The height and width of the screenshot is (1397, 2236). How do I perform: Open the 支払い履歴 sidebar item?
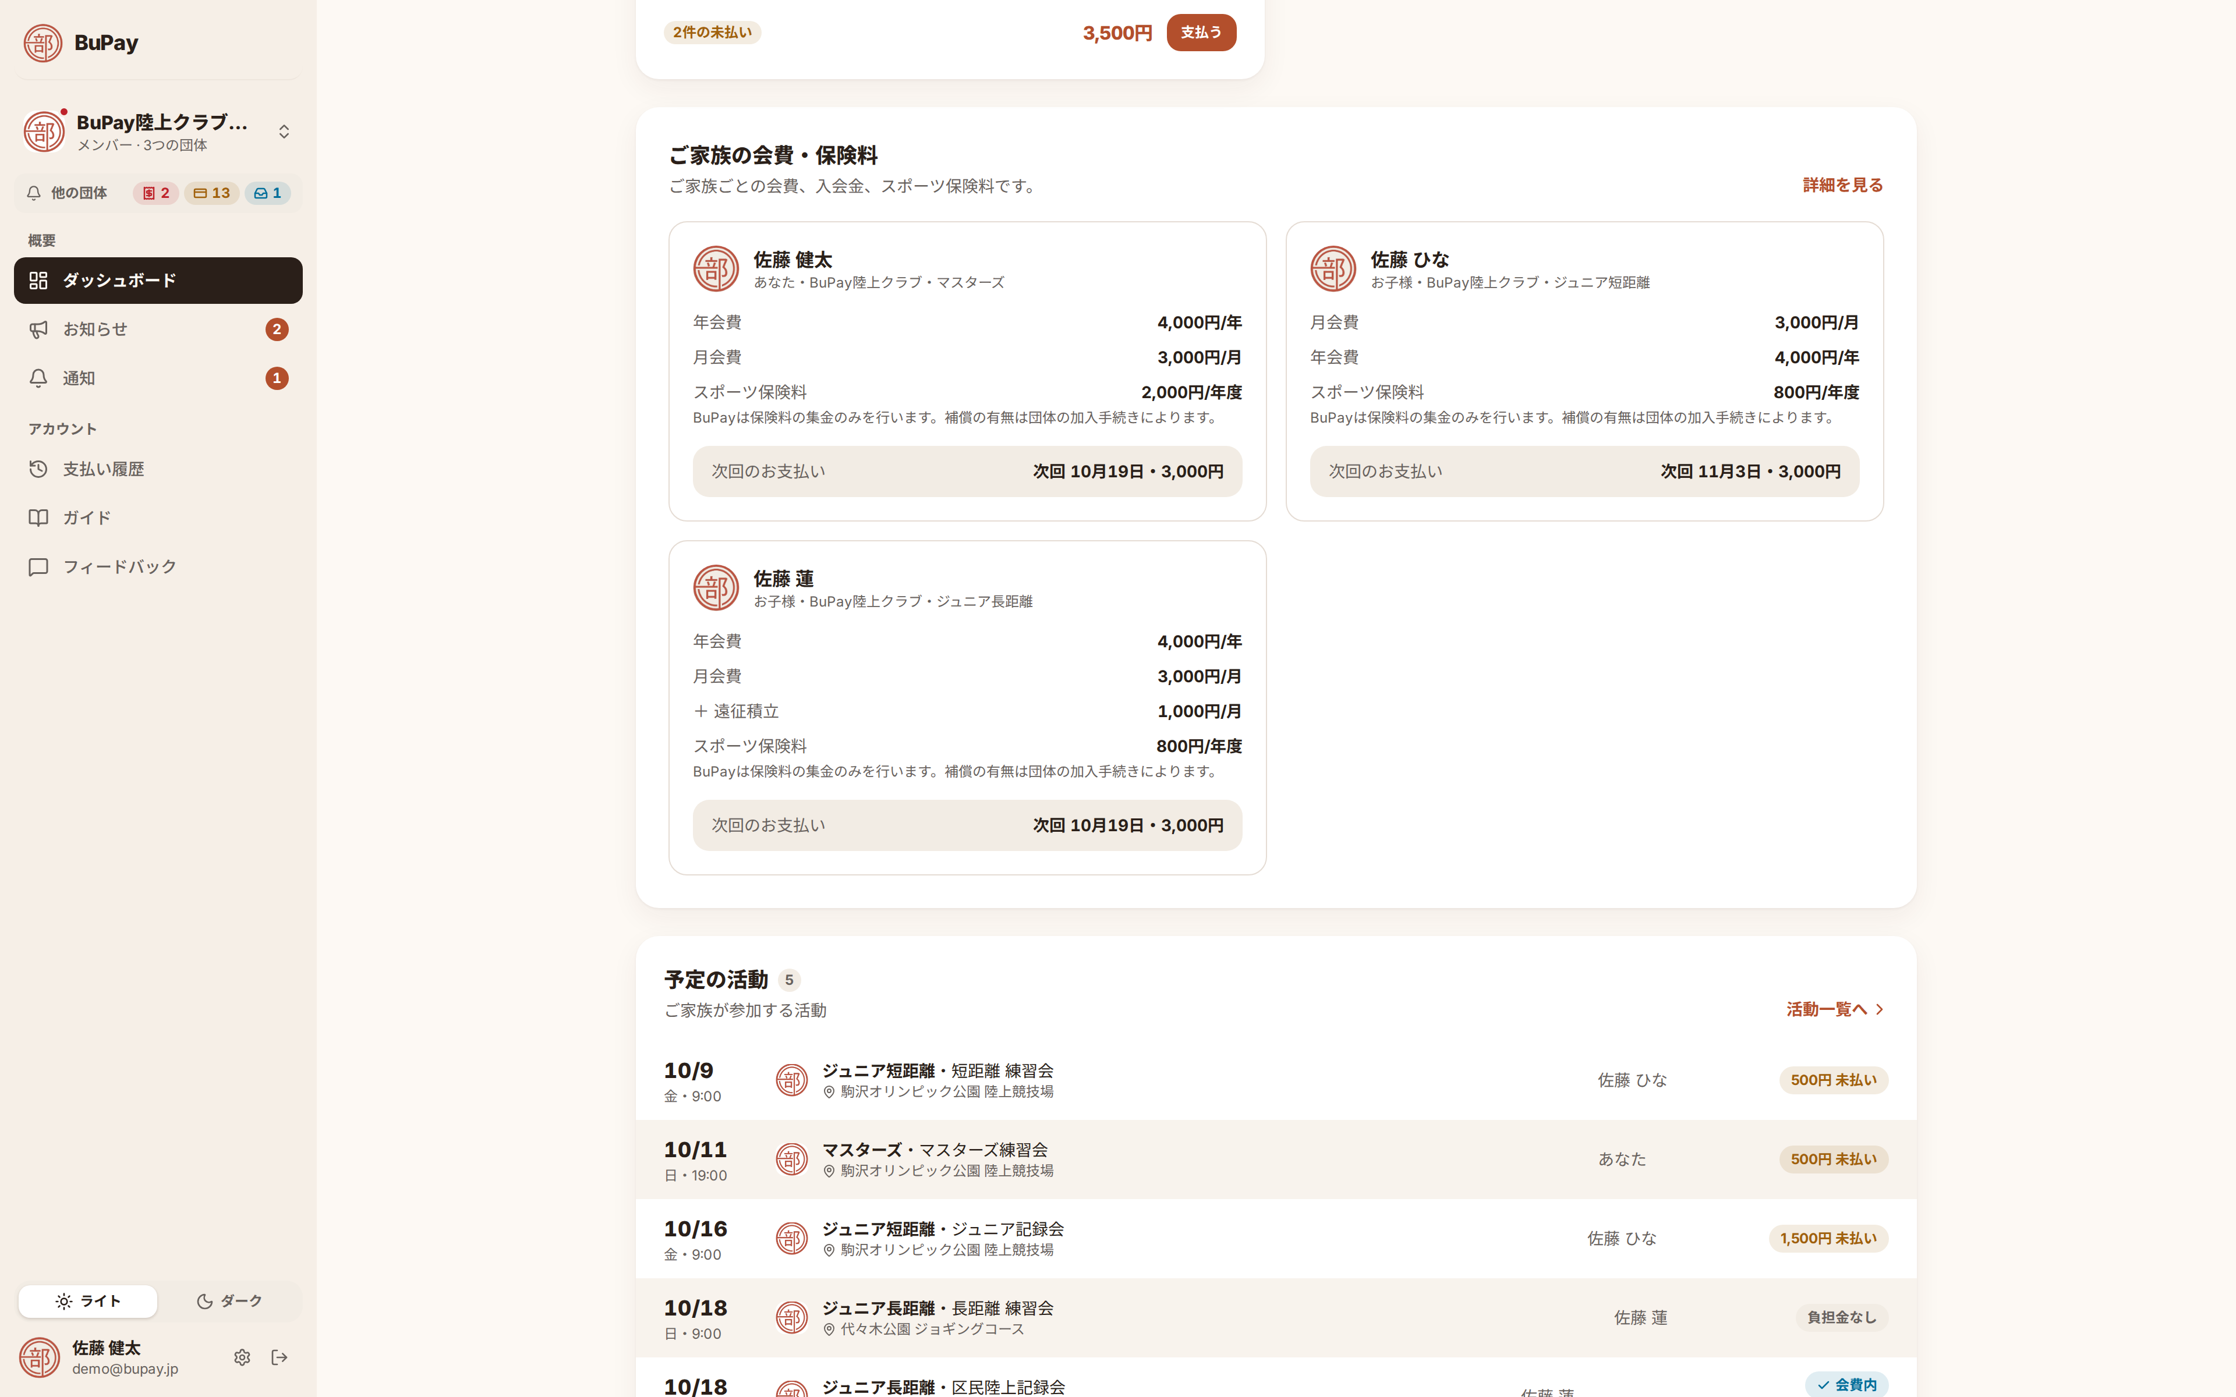158,469
